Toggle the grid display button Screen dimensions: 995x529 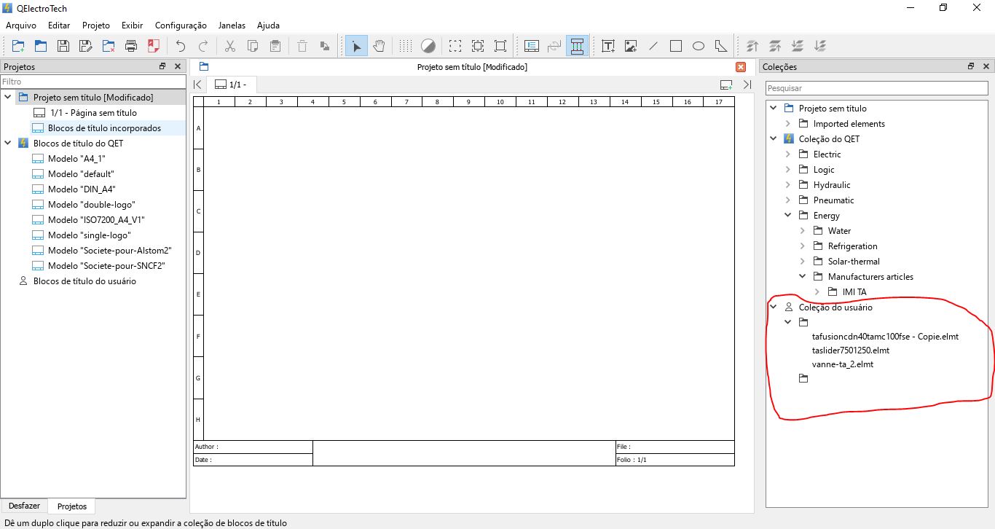click(406, 47)
